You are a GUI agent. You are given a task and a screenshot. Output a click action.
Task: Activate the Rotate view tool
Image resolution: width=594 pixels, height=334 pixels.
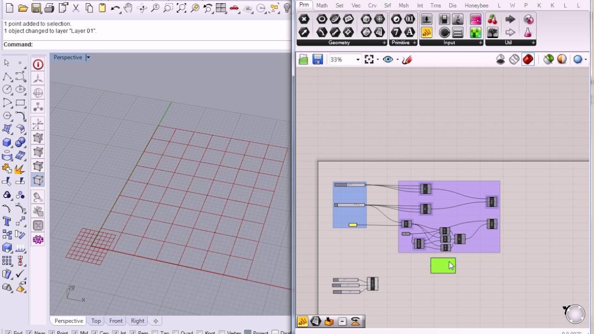142,8
